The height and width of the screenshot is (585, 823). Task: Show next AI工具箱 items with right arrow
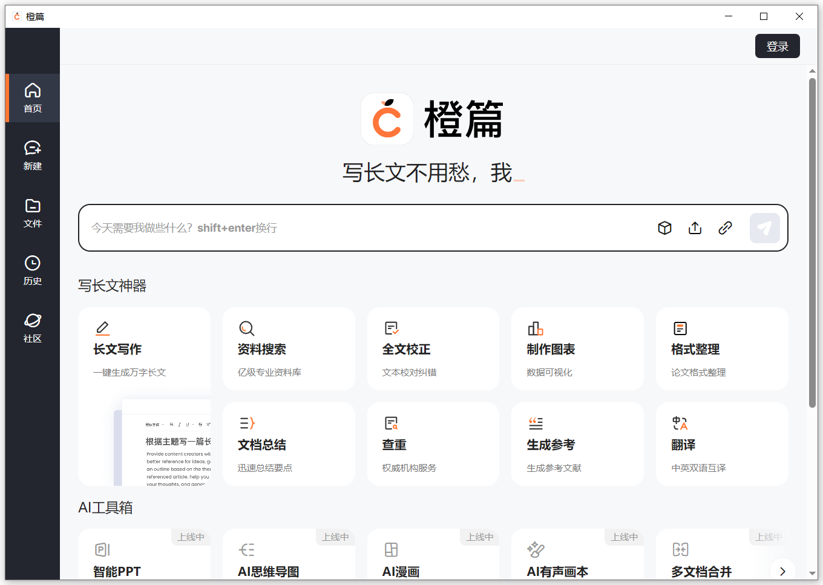click(782, 570)
